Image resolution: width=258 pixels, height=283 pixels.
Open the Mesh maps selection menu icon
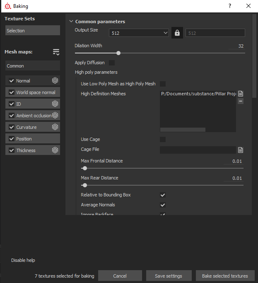(x=56, y=52)
